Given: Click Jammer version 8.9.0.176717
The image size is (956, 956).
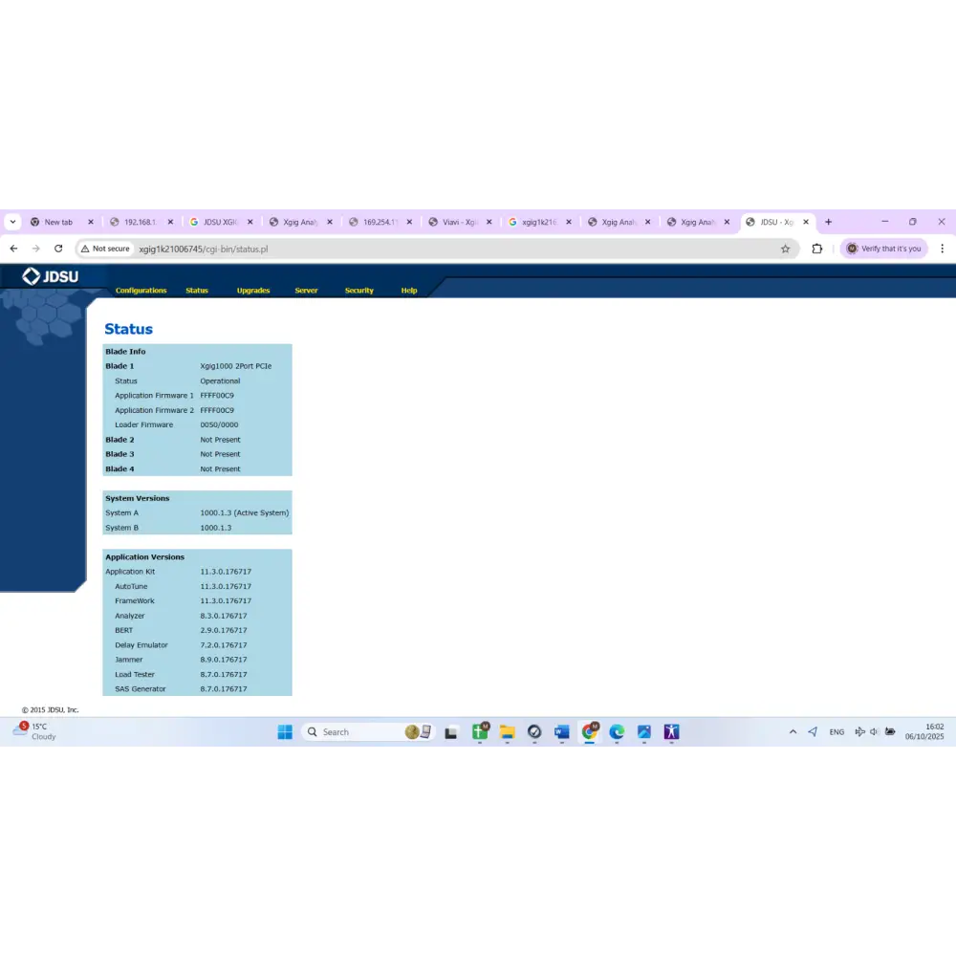Looking at the screenshot, I should [223, 660].
